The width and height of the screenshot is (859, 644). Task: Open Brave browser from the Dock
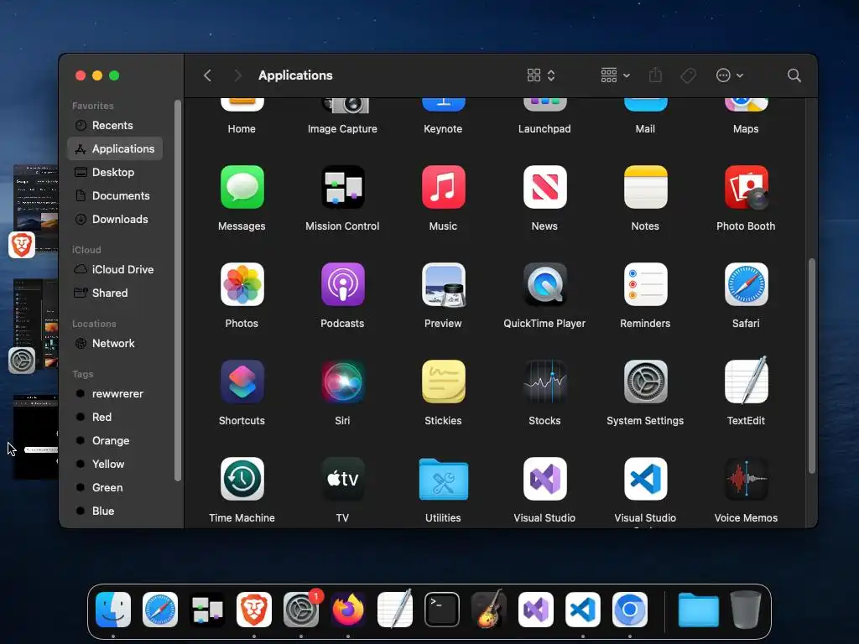coord(254,610)
